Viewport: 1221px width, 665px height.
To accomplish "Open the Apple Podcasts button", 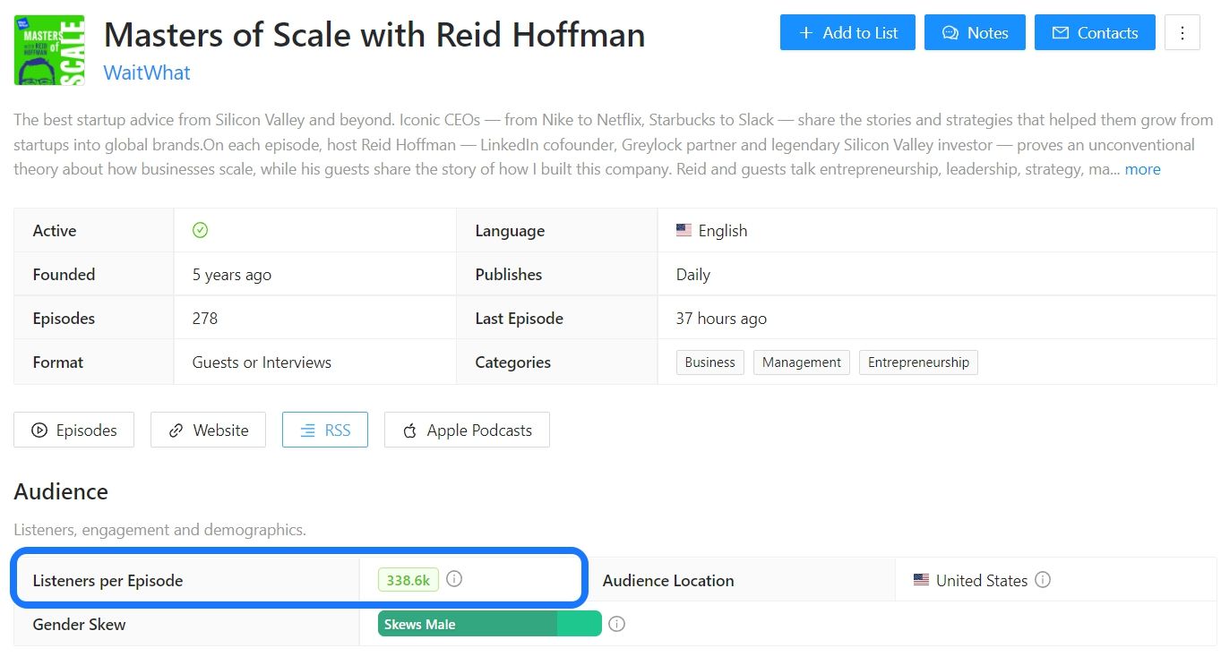I will point(467,430).
